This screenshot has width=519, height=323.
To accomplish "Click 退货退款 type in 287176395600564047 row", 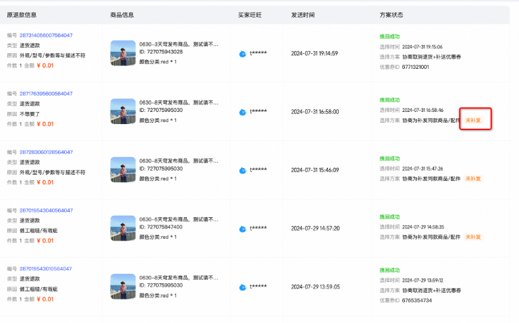I will pos(30,104).
